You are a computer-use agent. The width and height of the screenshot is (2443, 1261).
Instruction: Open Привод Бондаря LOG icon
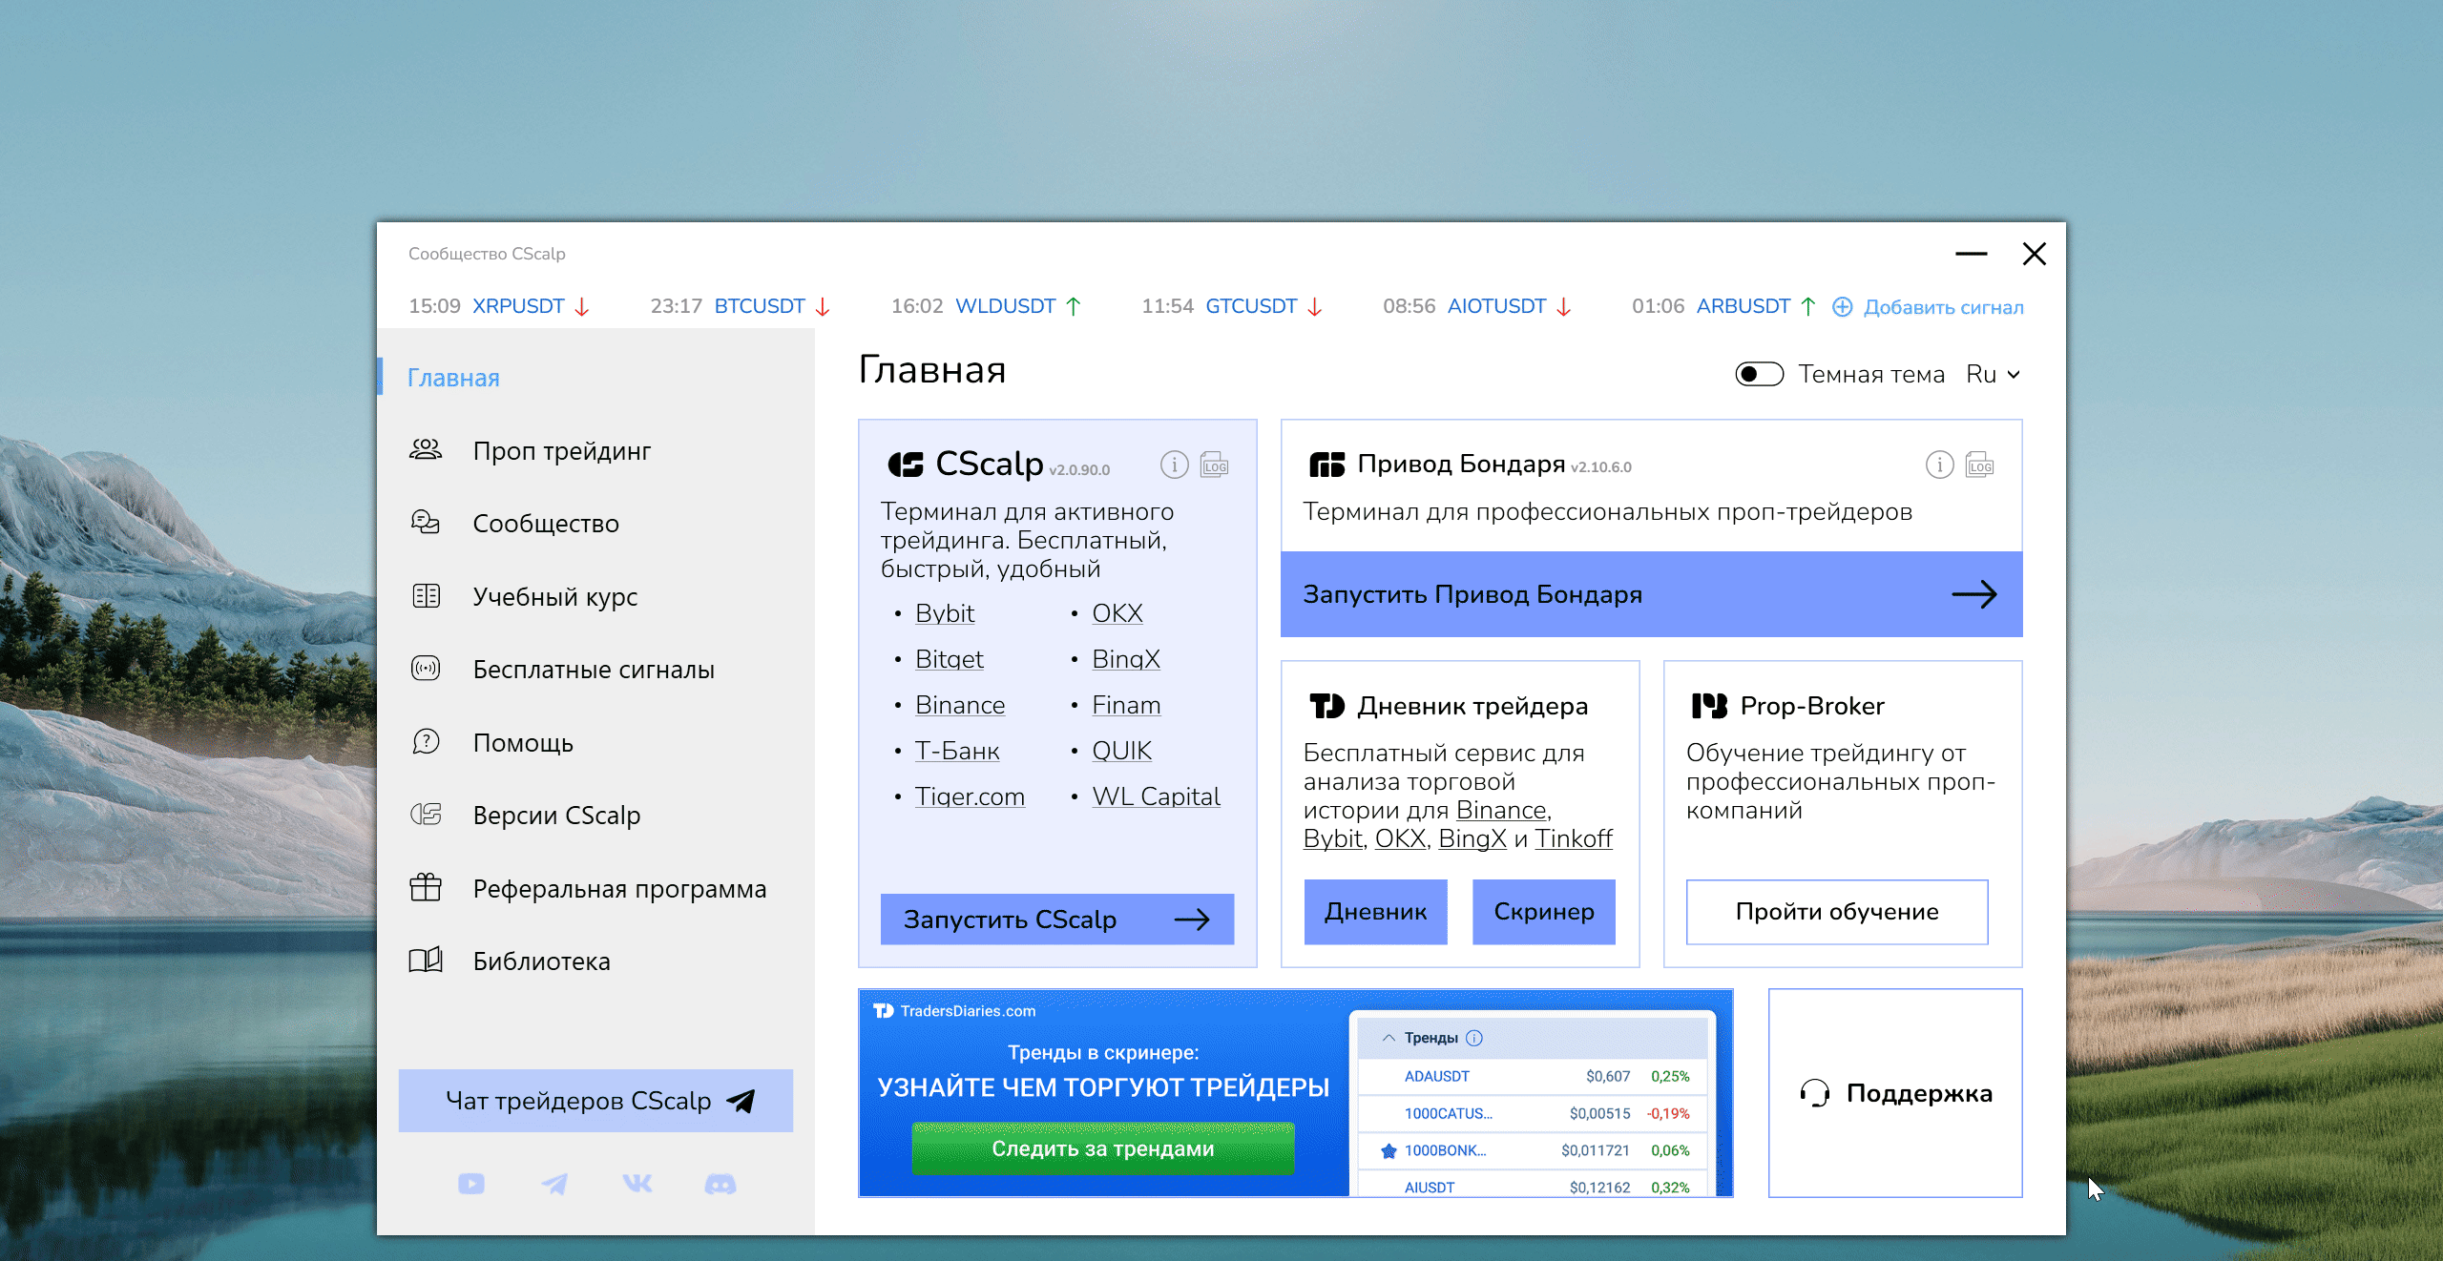(x=1980, y=465)
